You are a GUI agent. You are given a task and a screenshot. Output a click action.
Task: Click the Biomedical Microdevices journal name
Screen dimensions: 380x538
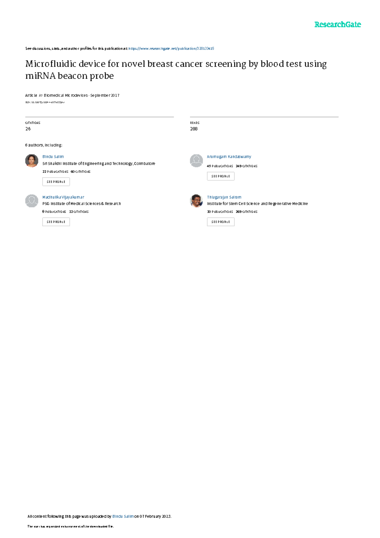click(x=66, y=95)
